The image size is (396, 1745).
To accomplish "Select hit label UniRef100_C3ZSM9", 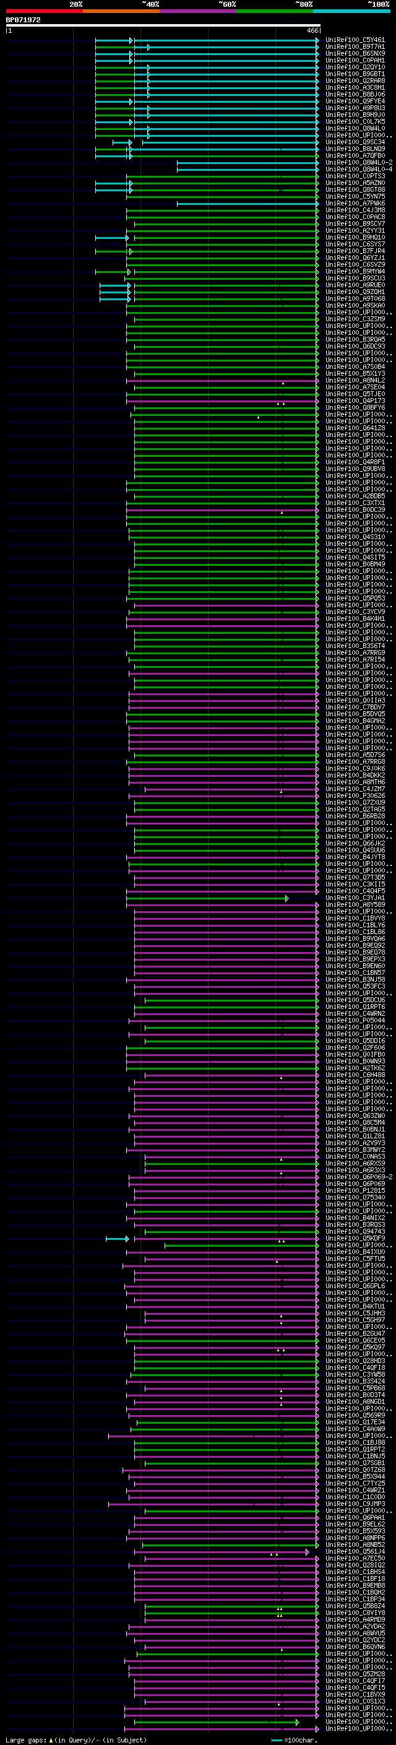I will tap(355, 319).
